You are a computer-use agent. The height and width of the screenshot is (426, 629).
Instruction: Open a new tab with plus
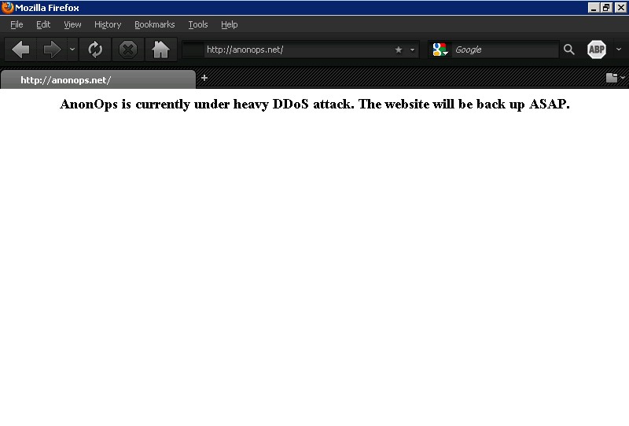click(204, 78)
